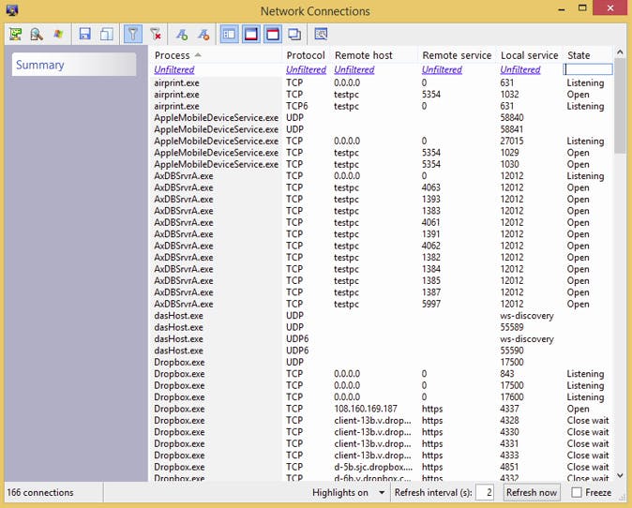Click the highlight icon with red dot
The height and width of the screenshot is (508, 632).
[203, 34]
